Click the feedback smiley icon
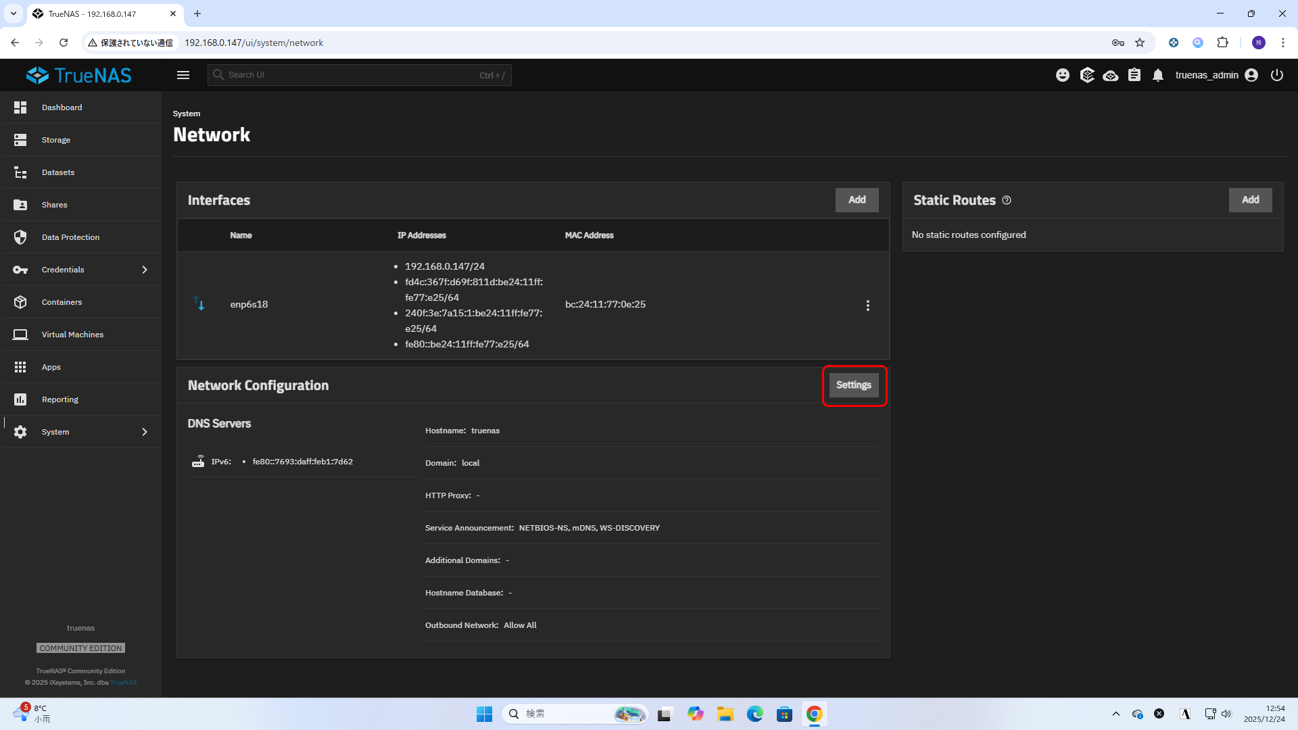 click(1063, 75)
